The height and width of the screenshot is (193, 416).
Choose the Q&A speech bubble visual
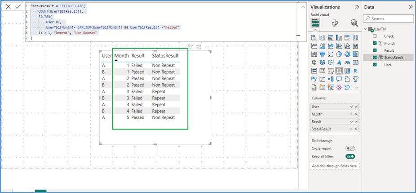[339, 79]
